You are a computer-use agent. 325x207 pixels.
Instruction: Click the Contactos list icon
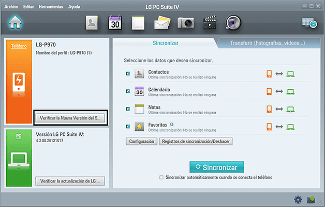click(x=139, y=74)
